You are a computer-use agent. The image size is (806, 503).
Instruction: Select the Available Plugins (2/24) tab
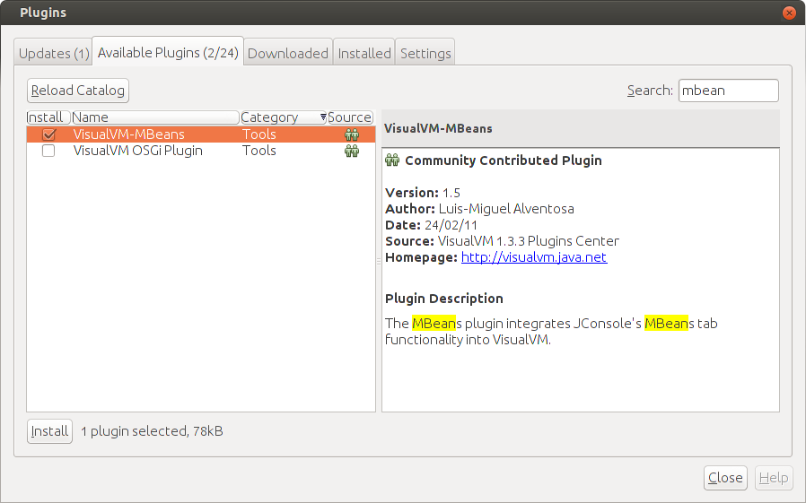click(168, 52)
